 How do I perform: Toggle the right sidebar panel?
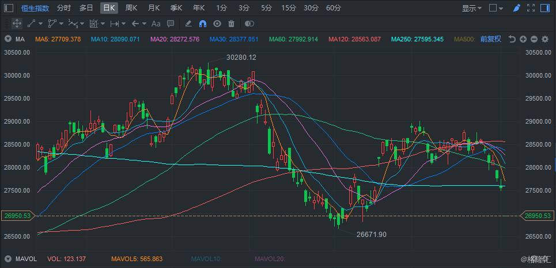(545, 8)
